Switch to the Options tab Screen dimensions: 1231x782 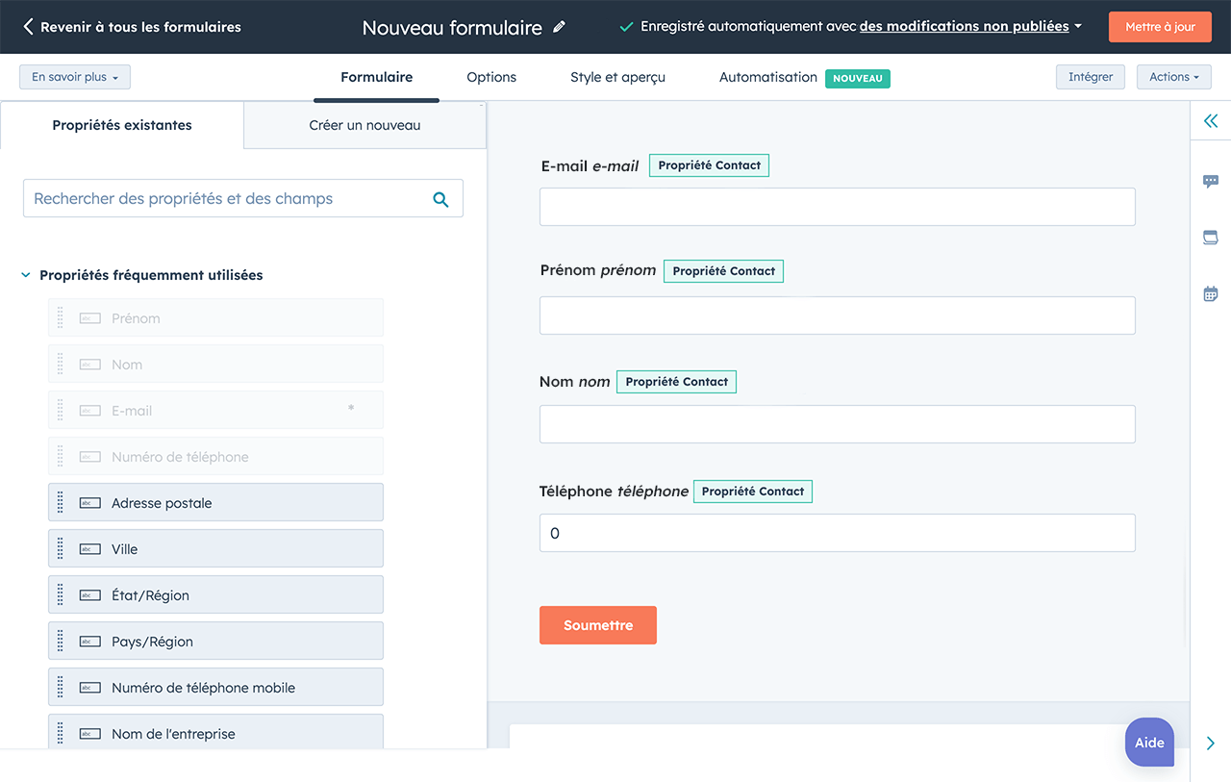pos(490,77)
